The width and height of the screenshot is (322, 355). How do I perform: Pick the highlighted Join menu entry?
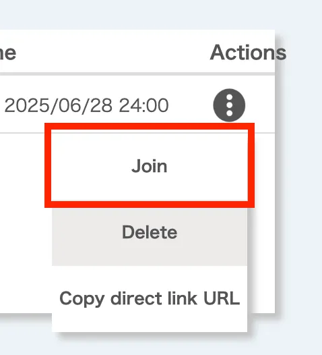point(150,166)
